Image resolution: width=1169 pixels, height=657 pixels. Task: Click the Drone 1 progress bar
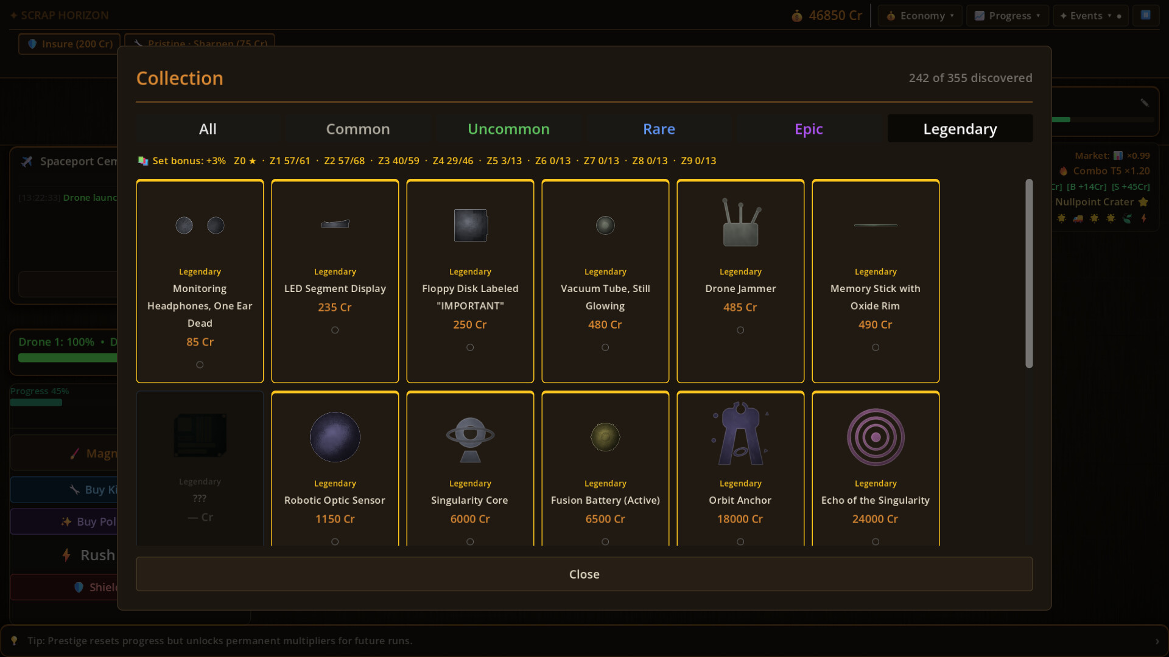pyautogui.click(x=68, y=358)
